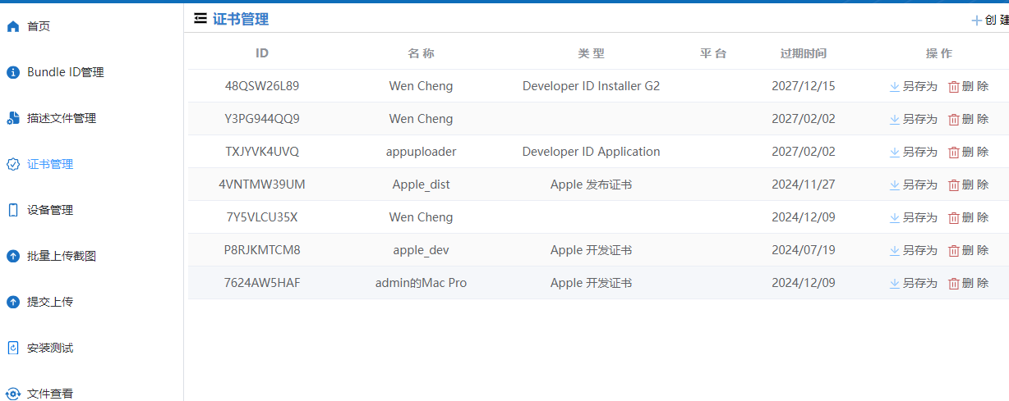1009x401 pixels.
Task: Click the appuploader name cell
Action: click(421, 152)
